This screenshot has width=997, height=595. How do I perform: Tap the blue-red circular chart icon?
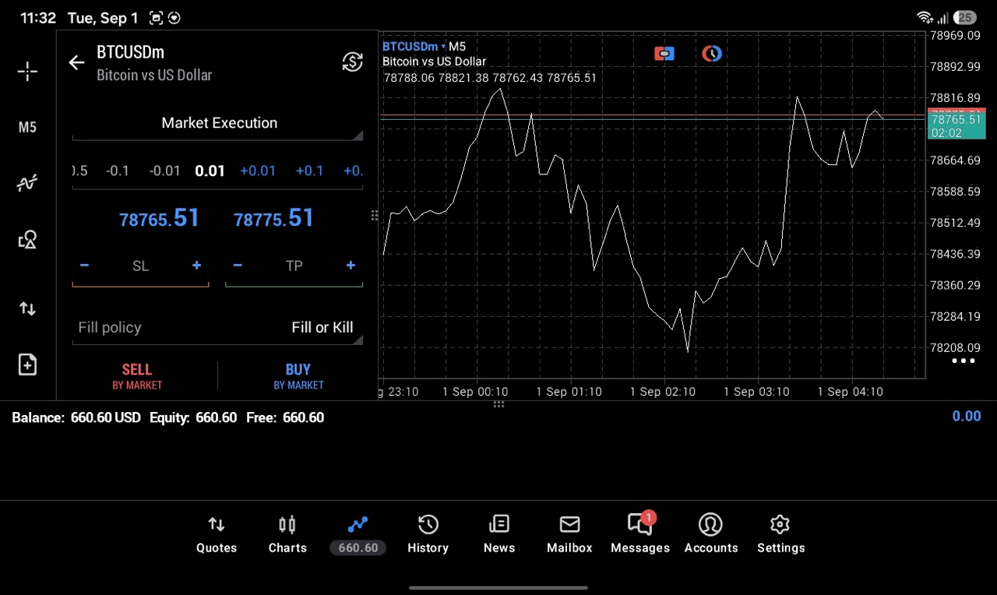coord(712,54)
